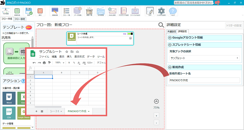Click the Sheets horizontal scrollbar thumb
This screenshot has width=244, height=130.
point(48,107)
